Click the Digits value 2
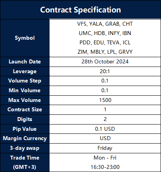The image size is (161, 172). tap(105, 119)
